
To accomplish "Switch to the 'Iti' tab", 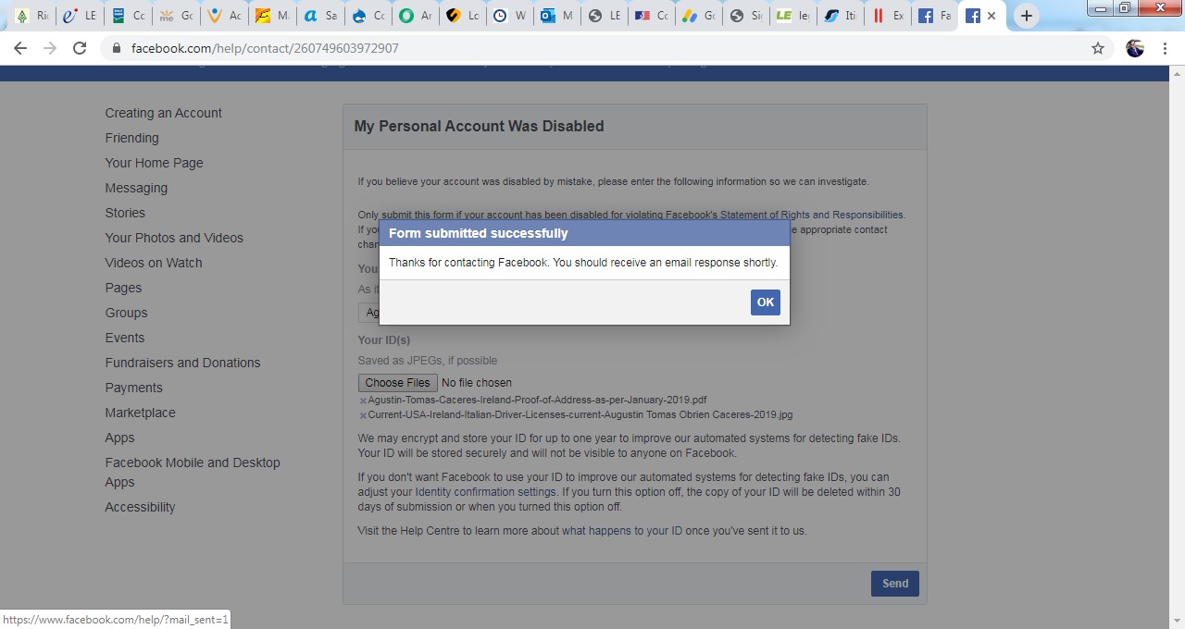I will pos(842,16).
